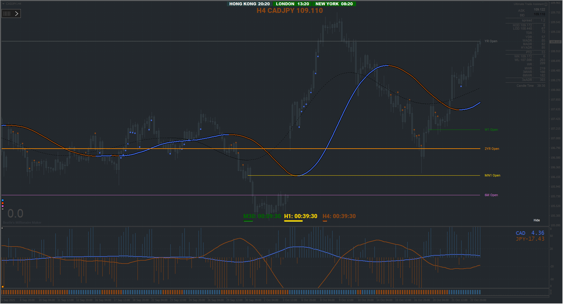563x304 pixels.
Task: Click the orange-blue trend color bar strip
Action: [241, 292]
